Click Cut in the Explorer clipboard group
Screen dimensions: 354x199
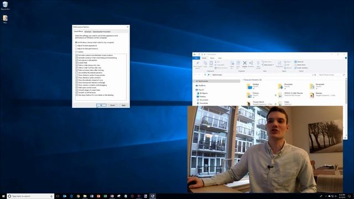pyautogui.click(x=217, y=61)
